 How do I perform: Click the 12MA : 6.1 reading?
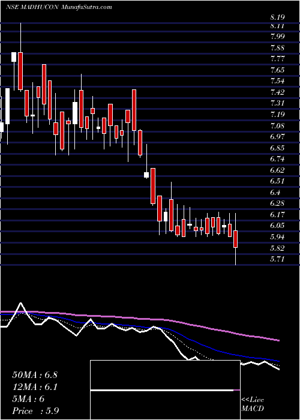[35, 387]
